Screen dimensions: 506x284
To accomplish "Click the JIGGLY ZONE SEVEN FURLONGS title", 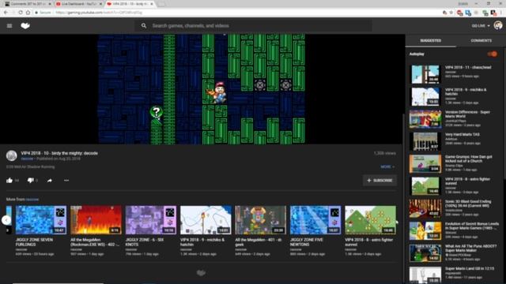I will coord(34,242).
